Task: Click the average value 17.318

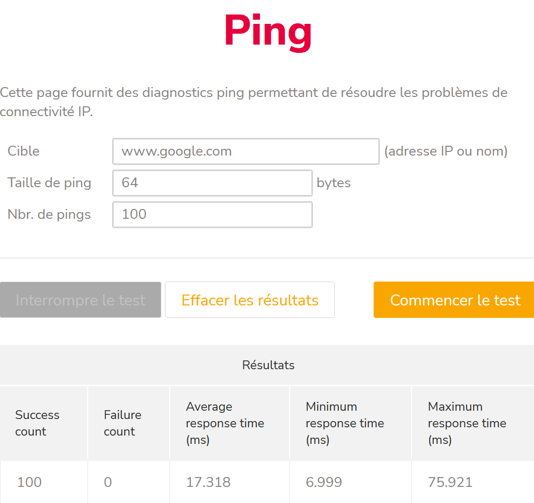Action: [209, 482]
